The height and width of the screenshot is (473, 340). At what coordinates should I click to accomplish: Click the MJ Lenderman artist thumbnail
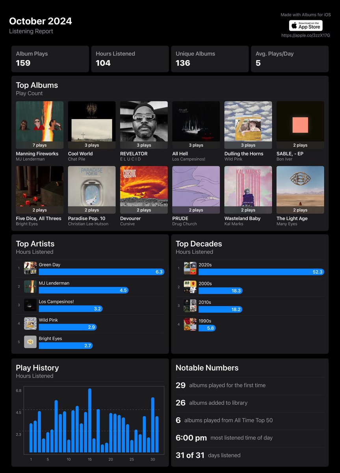[30, 287]
